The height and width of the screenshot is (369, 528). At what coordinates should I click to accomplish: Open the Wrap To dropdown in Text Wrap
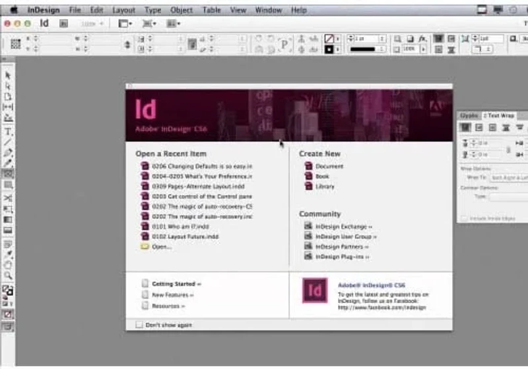pyautogui.click(x=509, y=177)
